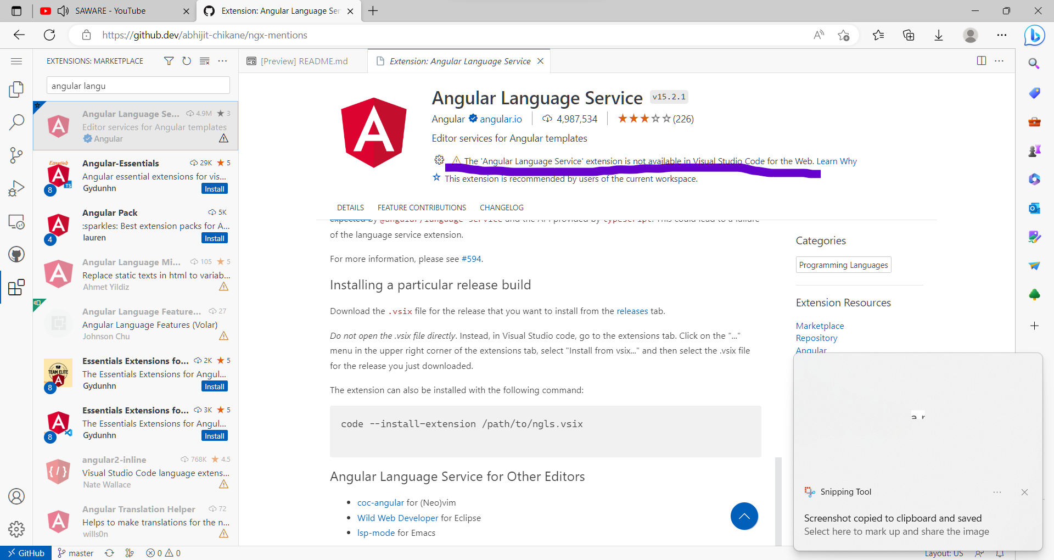Click the Search icon in the activity bar
The image size is (1054, 560).
click(16, 122)
